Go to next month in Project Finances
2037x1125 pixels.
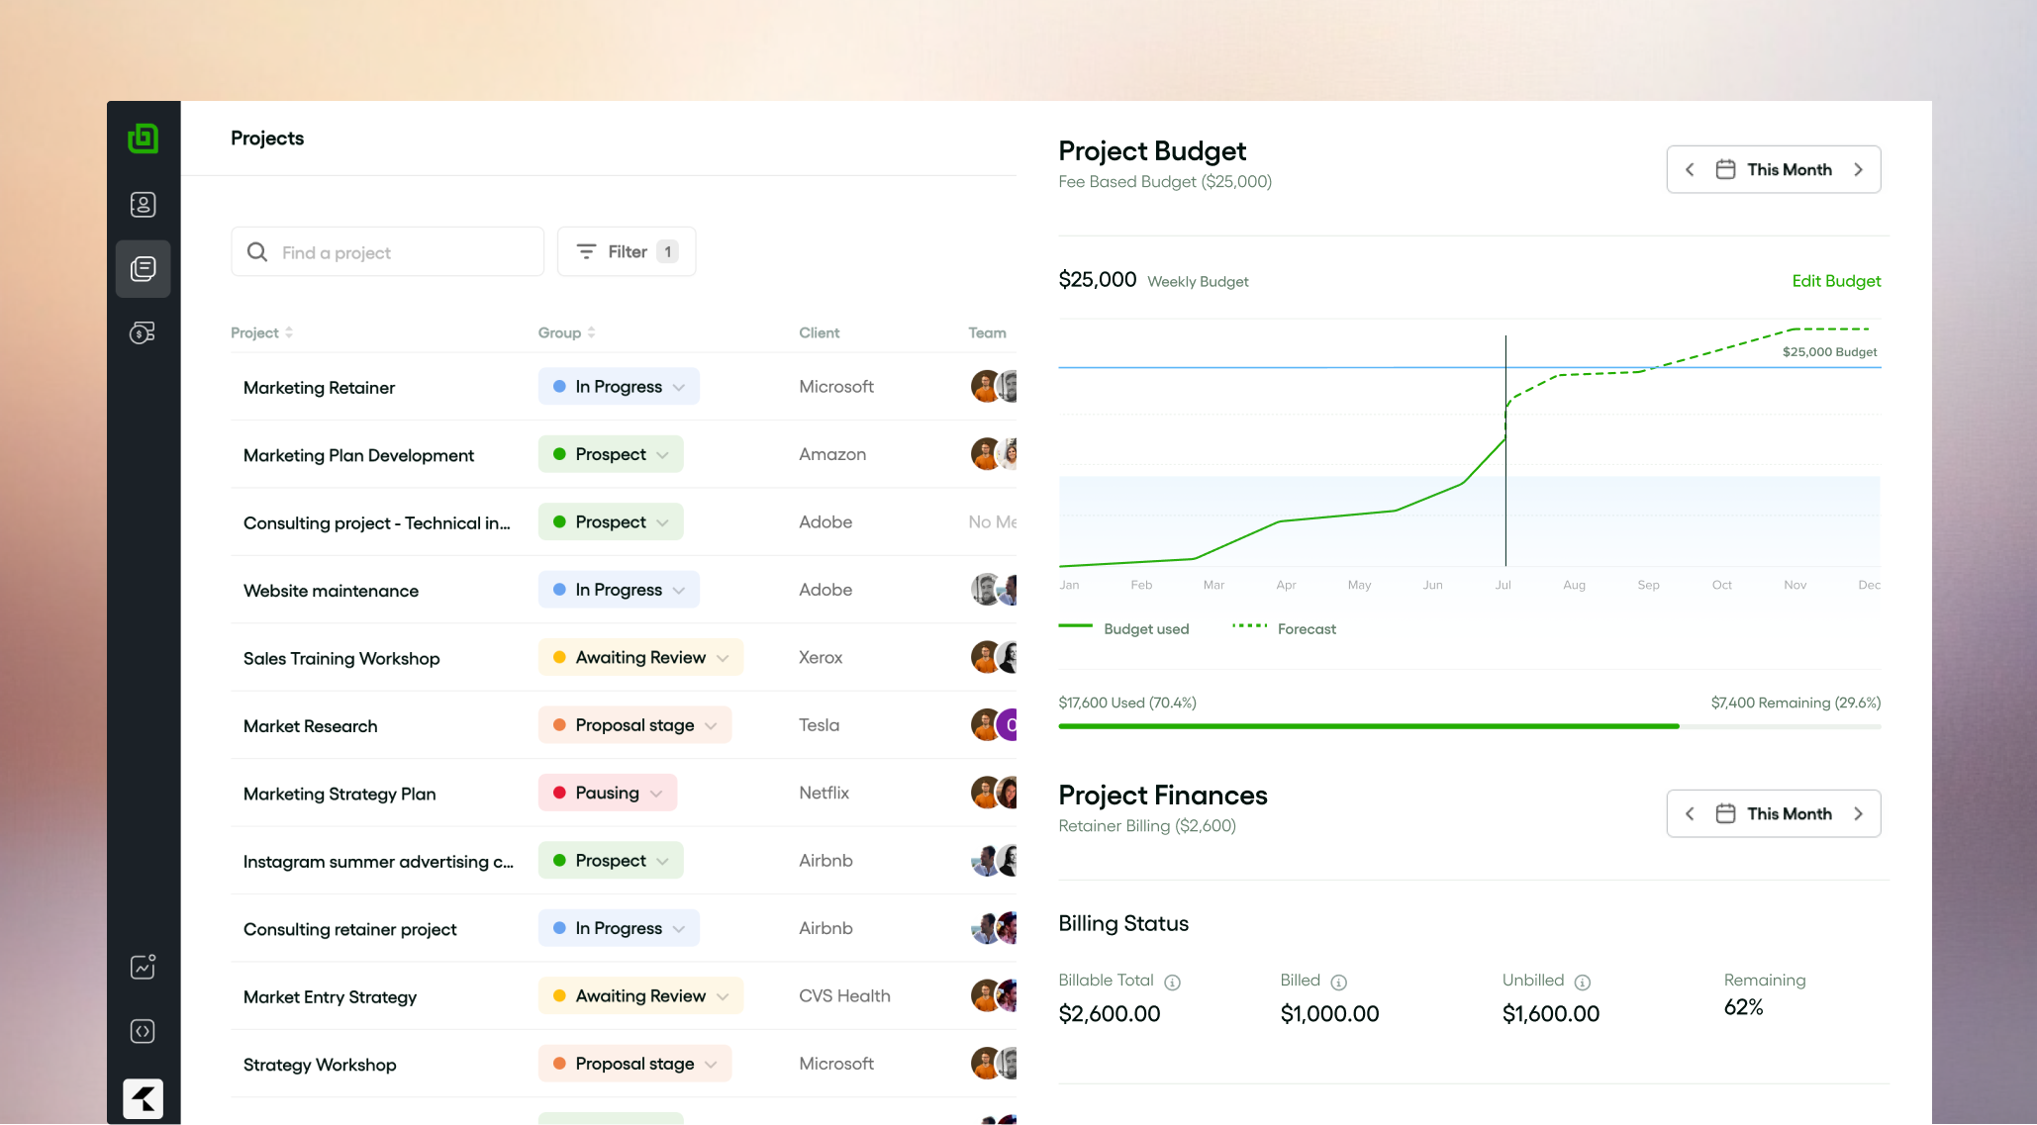coord(1858,814)
